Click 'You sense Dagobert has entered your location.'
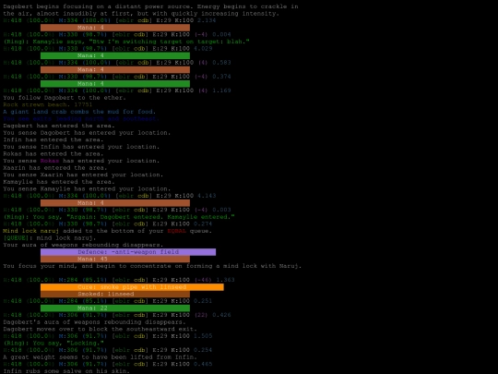498x374 pixels. [x=87, y=132]
